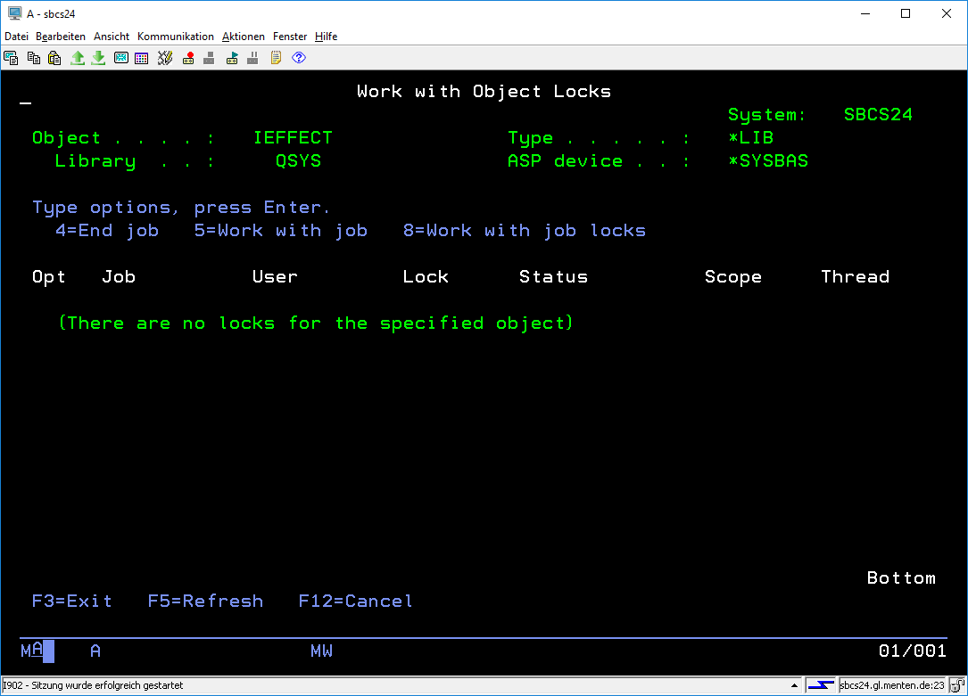This screenshot has width=968, height=696.
Task: Expand status bar history with up arrow
Action: tap(794, 686)
